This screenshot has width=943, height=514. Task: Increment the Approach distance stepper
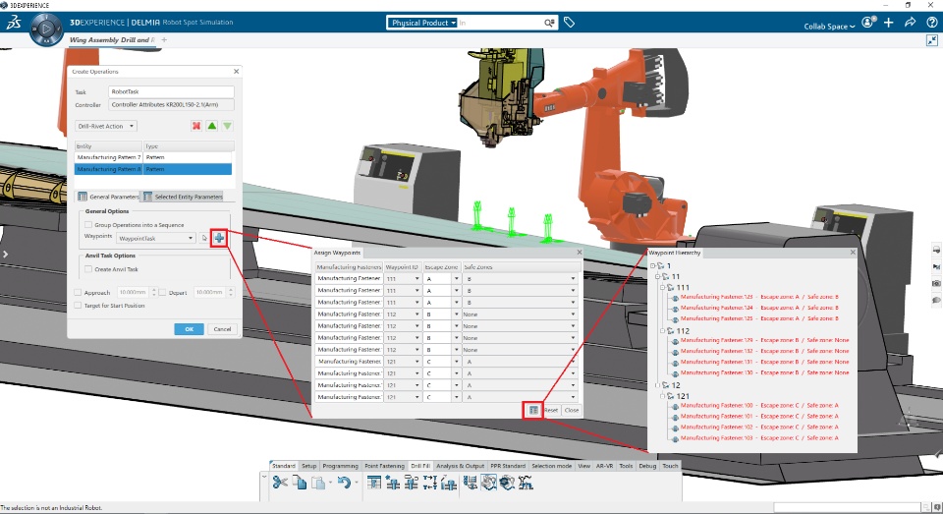point(154,290)
